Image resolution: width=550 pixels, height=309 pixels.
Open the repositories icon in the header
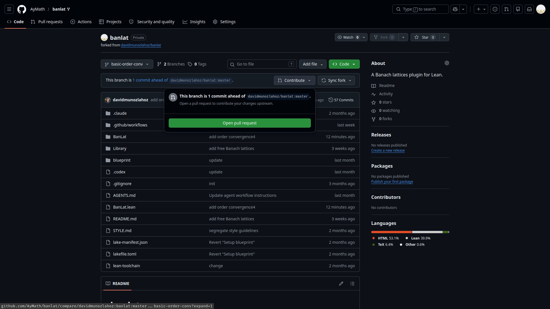click(518, 9)
